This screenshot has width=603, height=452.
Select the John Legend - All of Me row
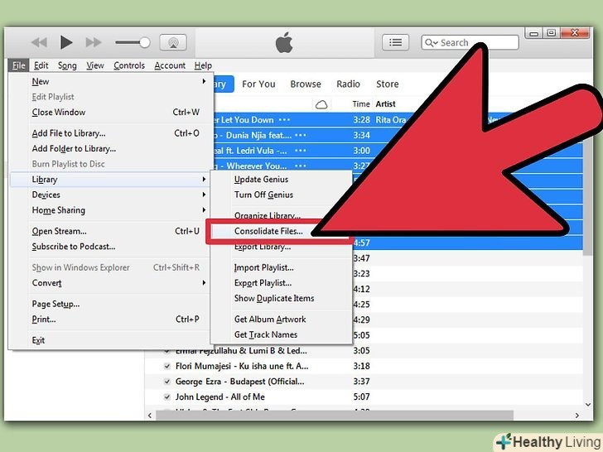pyautogui.click(x=364, y=397)
